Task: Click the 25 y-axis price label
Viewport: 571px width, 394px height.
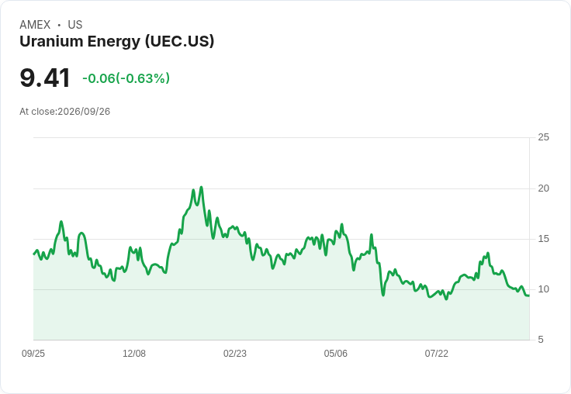Action: pyautogui.click(x=543, y=137)
